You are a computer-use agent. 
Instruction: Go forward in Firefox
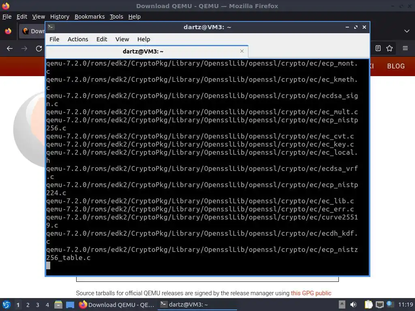[x=24, y=49]
